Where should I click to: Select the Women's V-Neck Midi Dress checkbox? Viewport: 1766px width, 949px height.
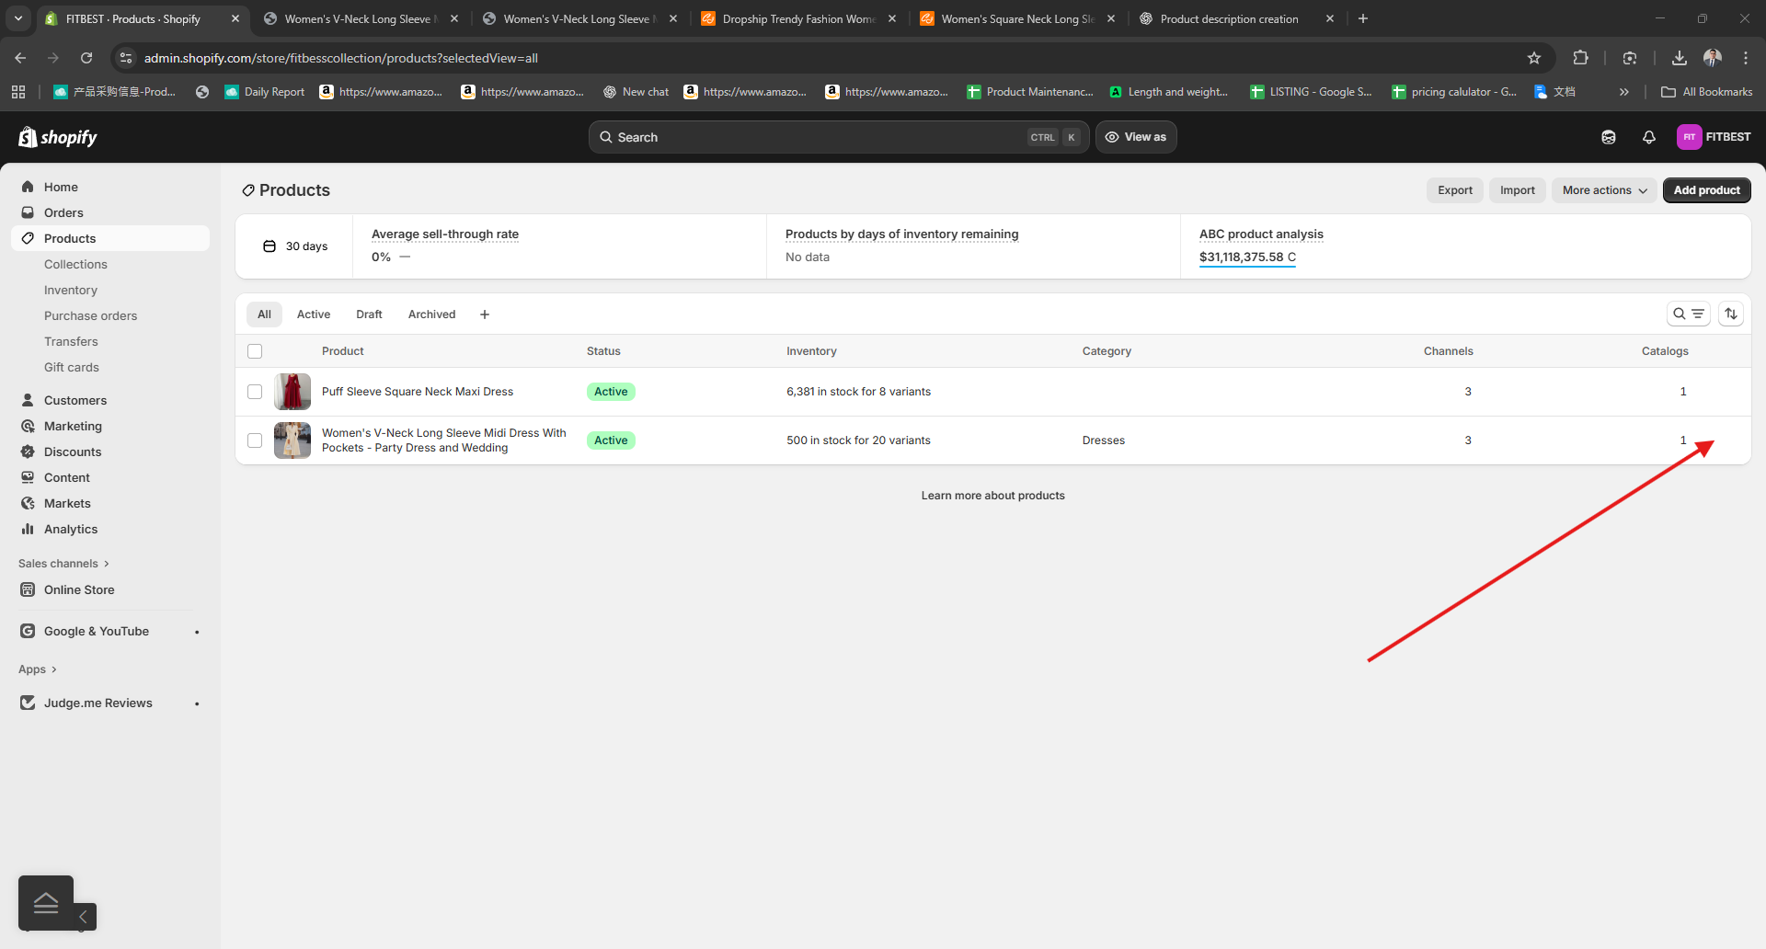coord(255,440)
